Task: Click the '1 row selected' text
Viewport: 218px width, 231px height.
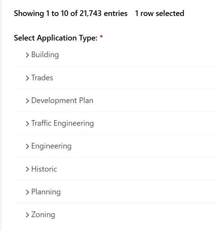Action: click(x=159, y=14)
